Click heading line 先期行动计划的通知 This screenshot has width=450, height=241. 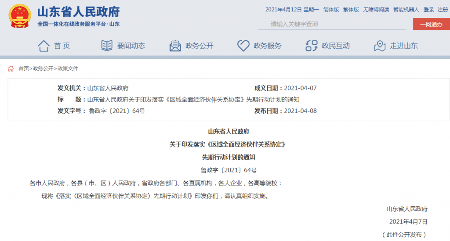[229, 157]
